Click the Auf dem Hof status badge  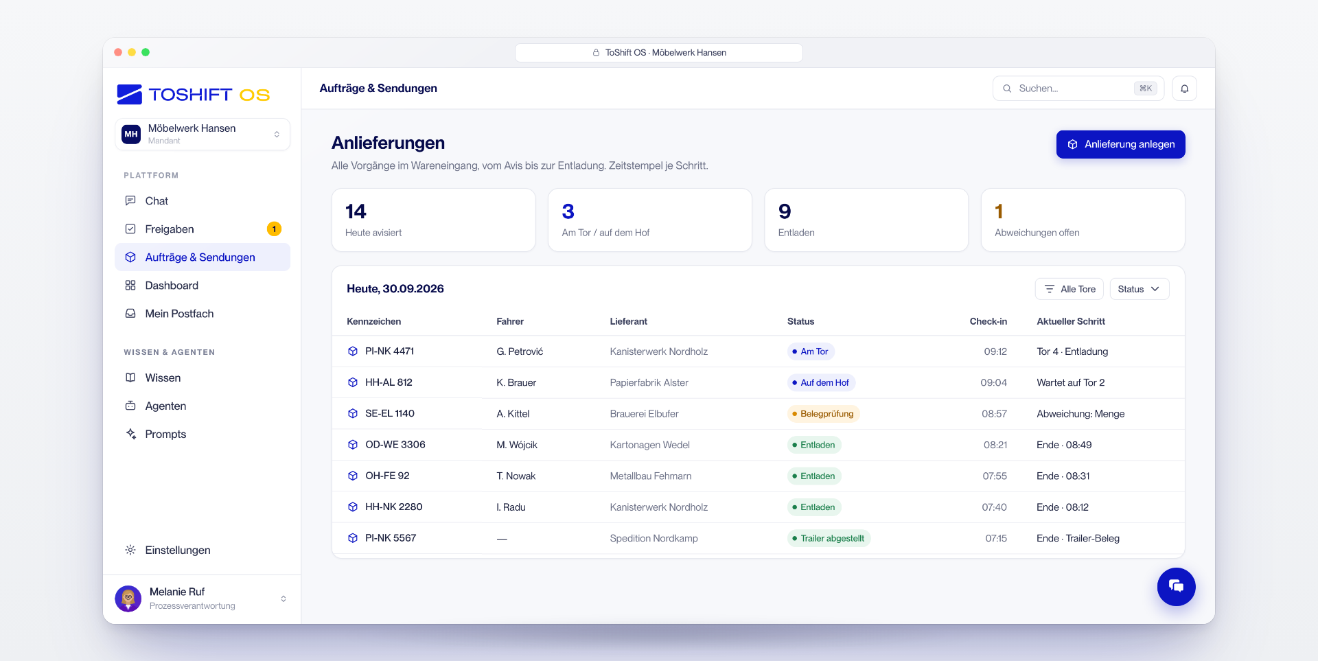click(x=821, y=383)
